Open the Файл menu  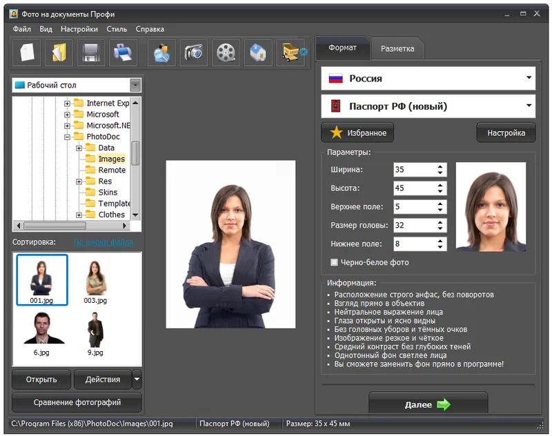point(22,29)
